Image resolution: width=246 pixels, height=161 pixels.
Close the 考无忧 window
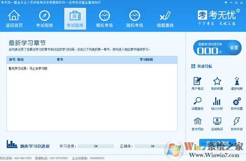tap(241, 2)
